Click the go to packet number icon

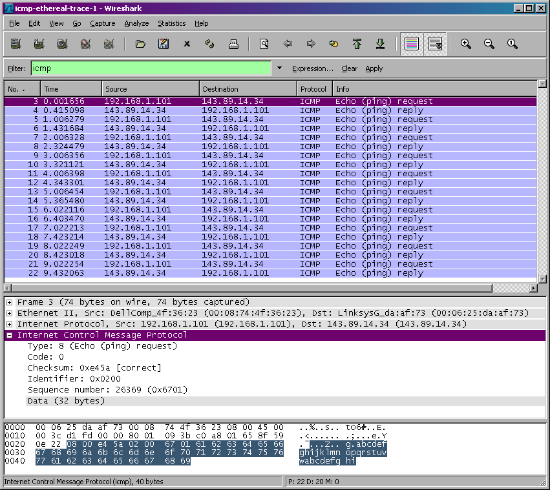tap(333, 44)
